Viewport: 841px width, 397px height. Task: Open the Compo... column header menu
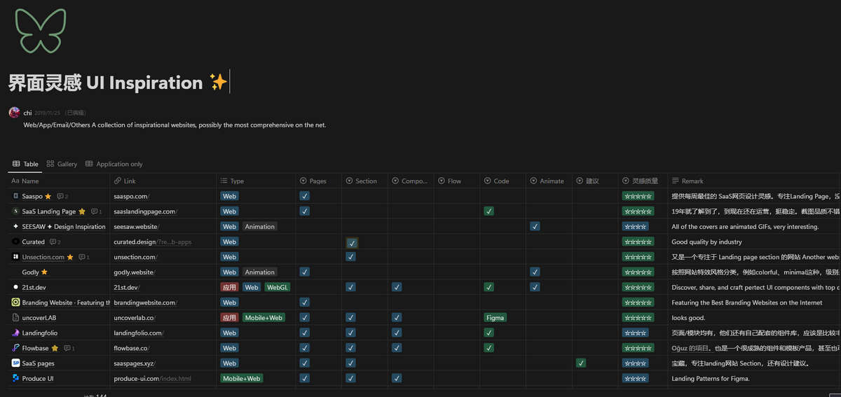pos(411,181)
